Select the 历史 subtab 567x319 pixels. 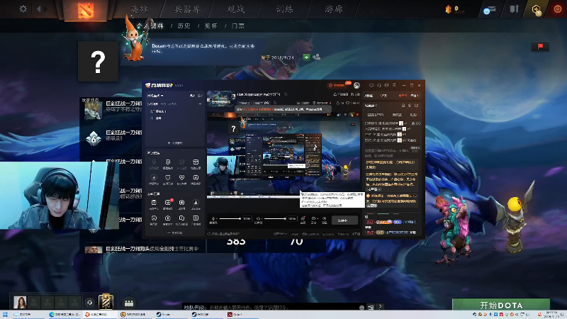pos(184,26)
